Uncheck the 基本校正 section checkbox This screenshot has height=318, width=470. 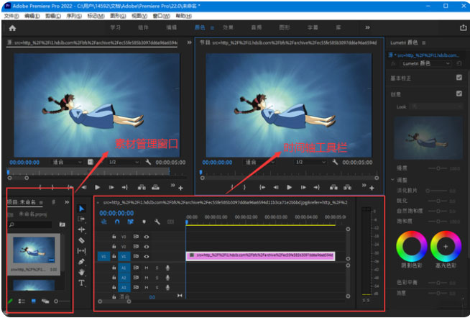pos(459,78)
